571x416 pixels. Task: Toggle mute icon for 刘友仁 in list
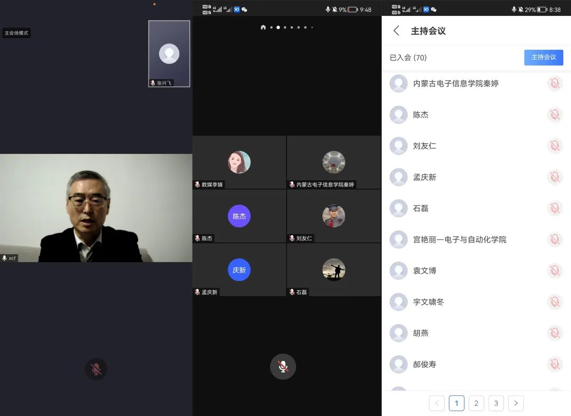(x=555, y=146)
